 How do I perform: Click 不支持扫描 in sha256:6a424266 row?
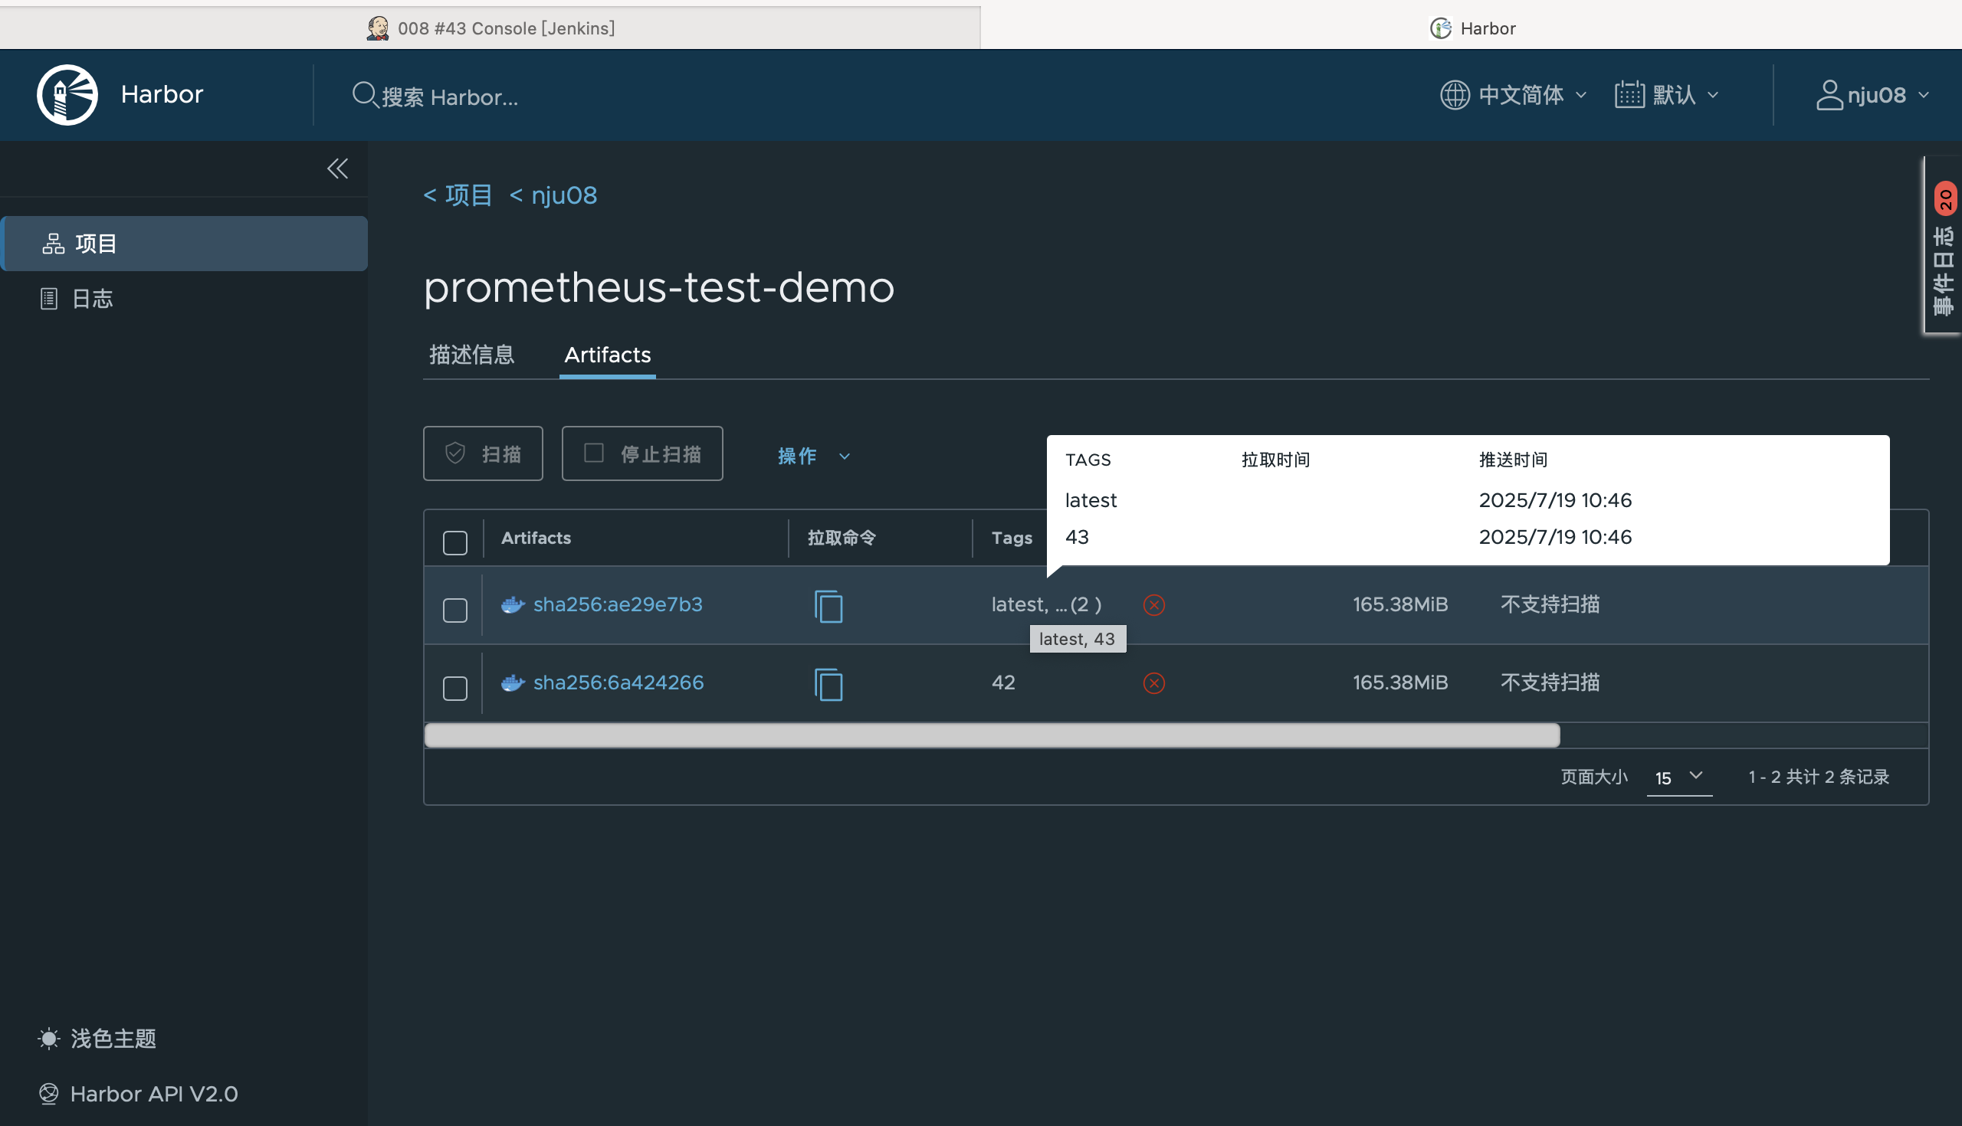(x=1550, y=682)
